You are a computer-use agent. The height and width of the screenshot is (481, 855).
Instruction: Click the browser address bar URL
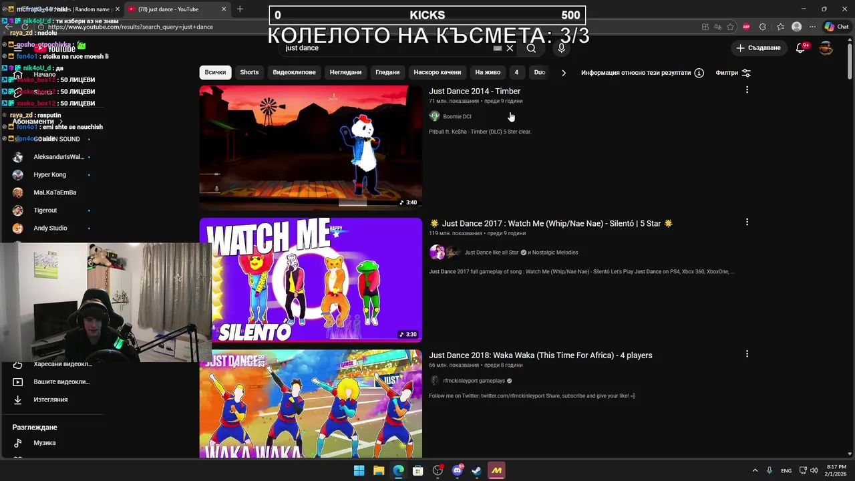click(x=130, y=27)
